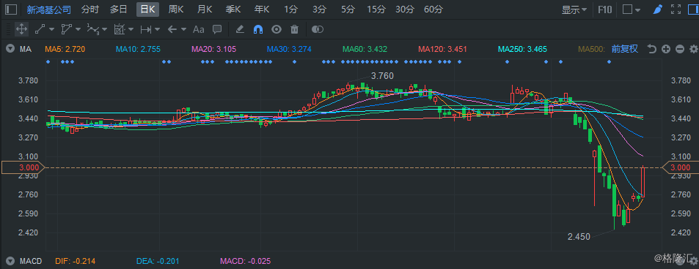Expand the shape tool options arrow
This screenshot has height=269, width=699.
click(x=78, y=29)
